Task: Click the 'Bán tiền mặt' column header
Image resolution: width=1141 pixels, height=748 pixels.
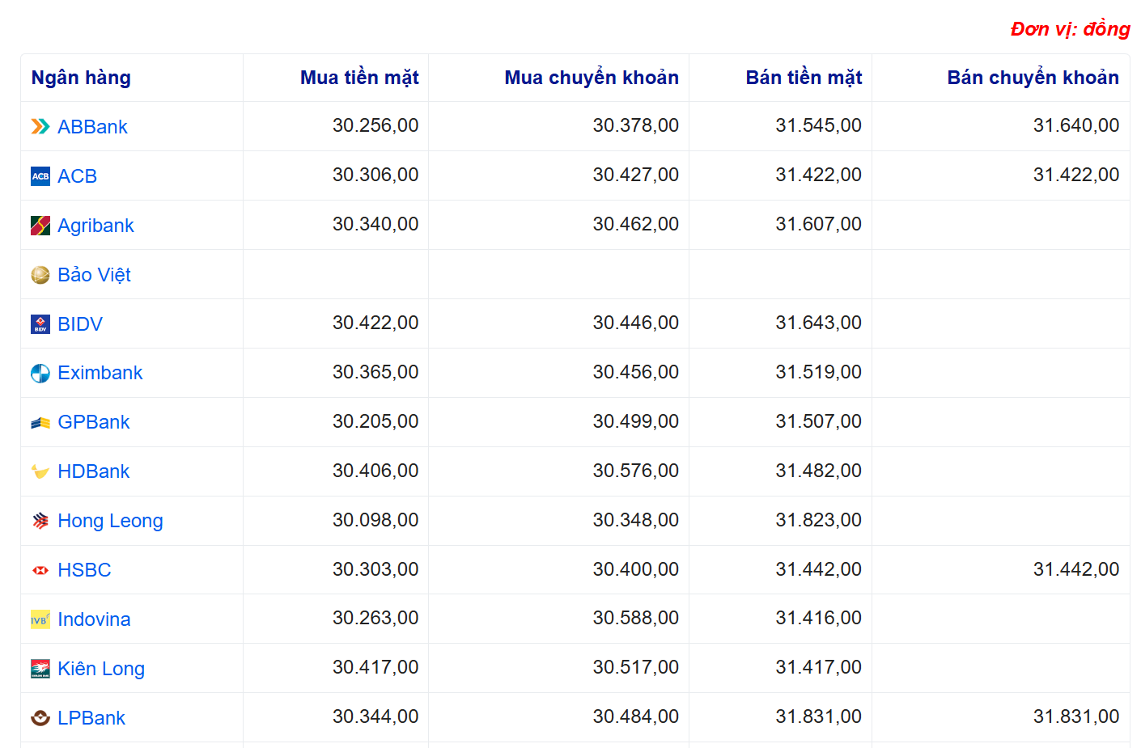Action: click(804, 78)
